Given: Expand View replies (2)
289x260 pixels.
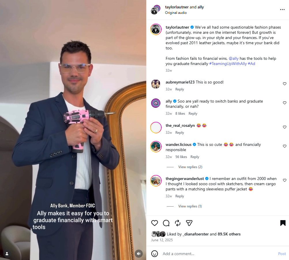Looking at the screenshot, I should point(190,167).
